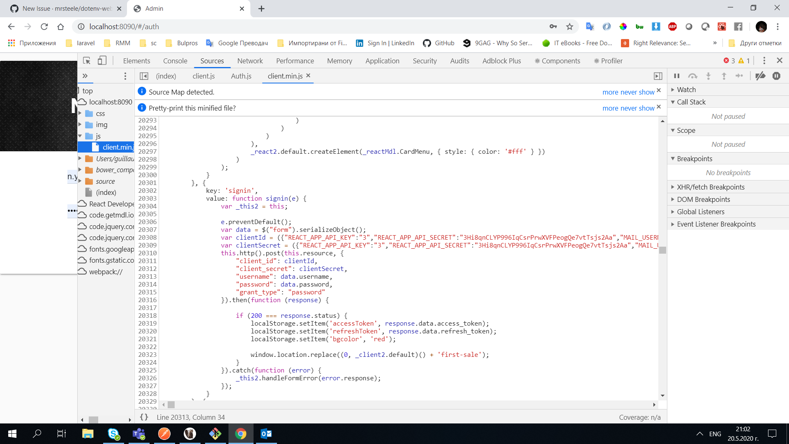
Task: Click pretty-print curly braces icon
Action: click(x=144, y=417)
